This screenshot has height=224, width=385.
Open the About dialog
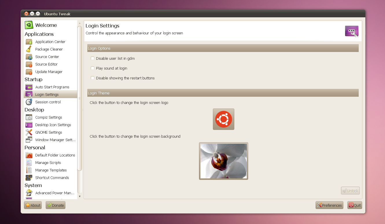tap(33, 205)
